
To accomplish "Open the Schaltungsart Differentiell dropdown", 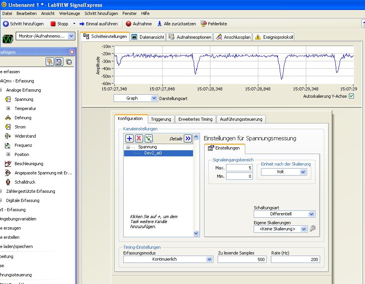I will click(311, 214).
